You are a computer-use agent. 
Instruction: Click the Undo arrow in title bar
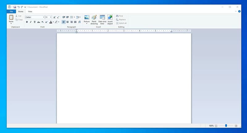click(18, 7)
